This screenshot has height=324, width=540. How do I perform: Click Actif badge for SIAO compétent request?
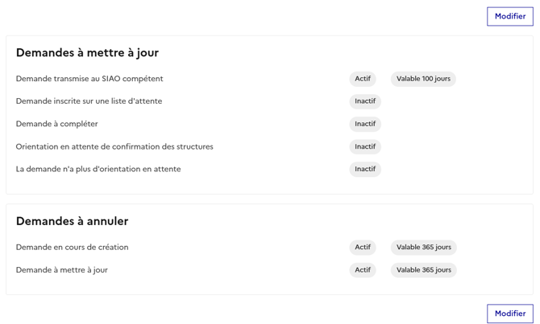point(363,79)
